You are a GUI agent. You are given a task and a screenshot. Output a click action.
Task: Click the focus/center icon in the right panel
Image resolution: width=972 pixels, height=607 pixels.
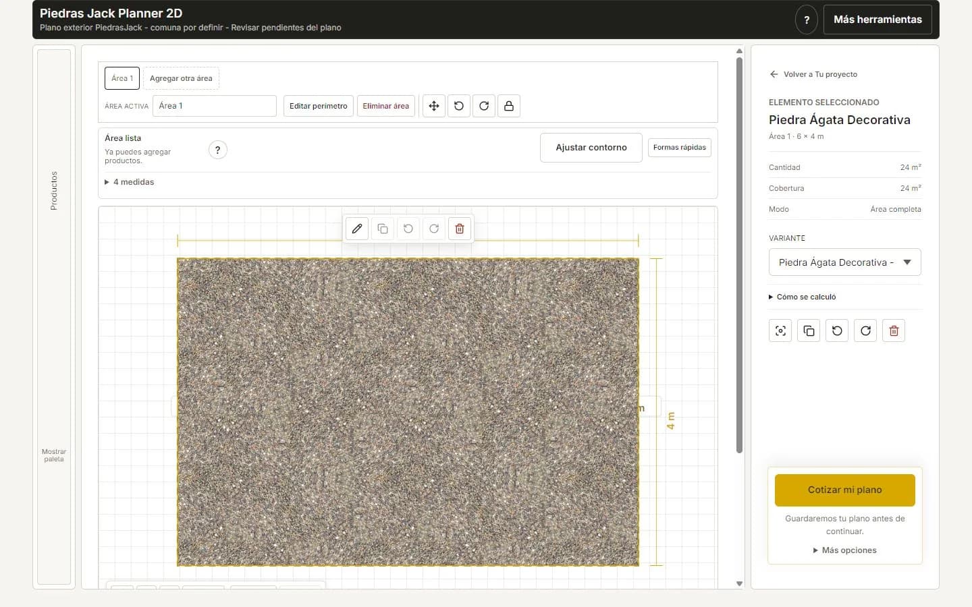click(780, 330)
